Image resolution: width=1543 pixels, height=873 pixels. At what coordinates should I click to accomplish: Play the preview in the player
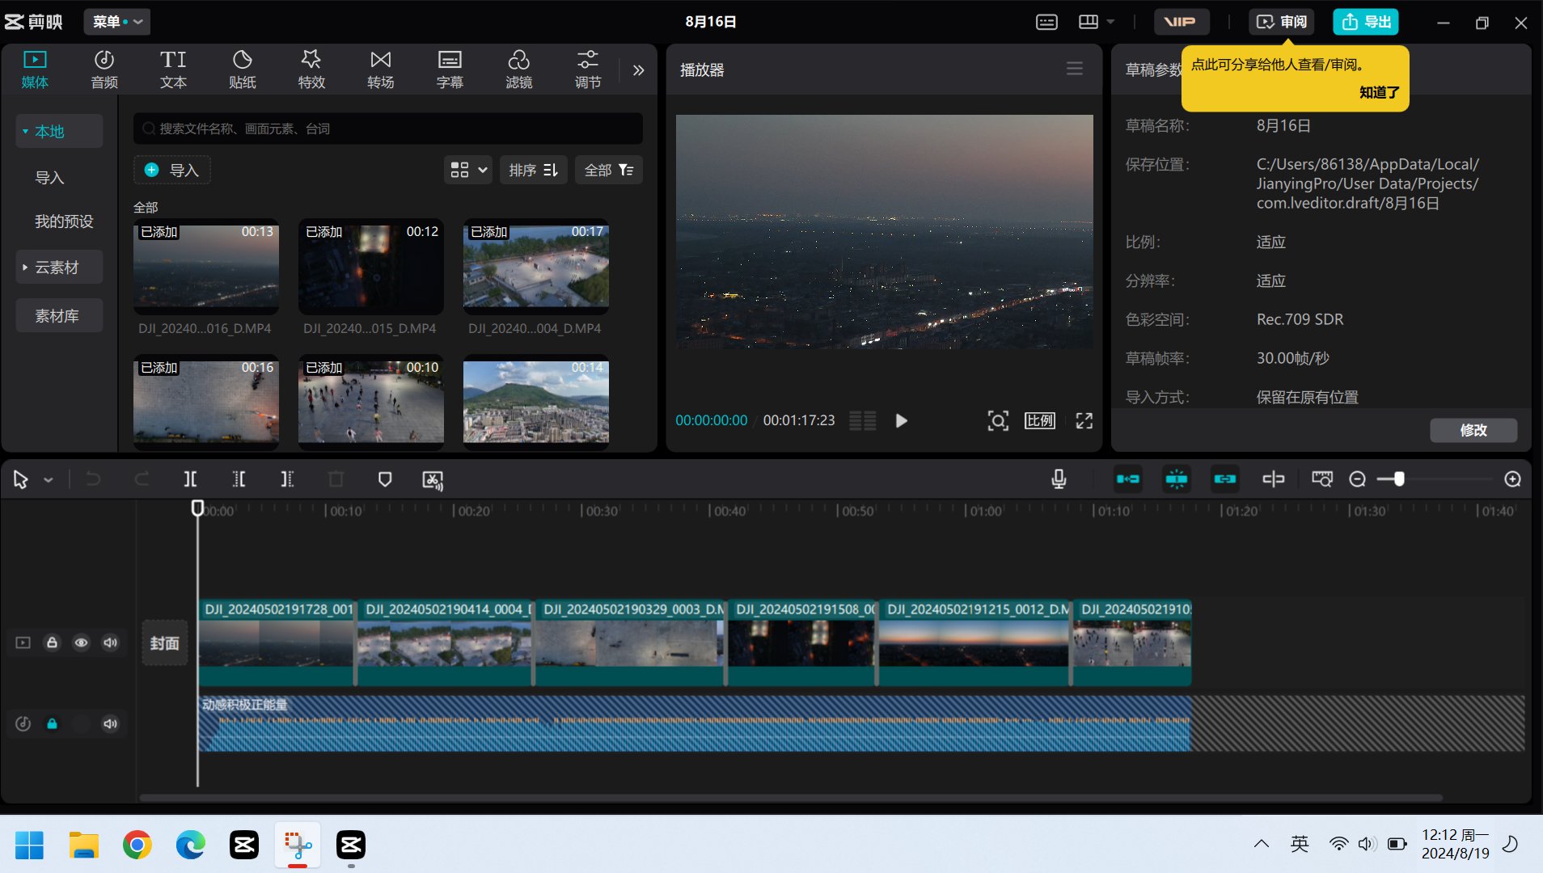(x=901, y=420)
